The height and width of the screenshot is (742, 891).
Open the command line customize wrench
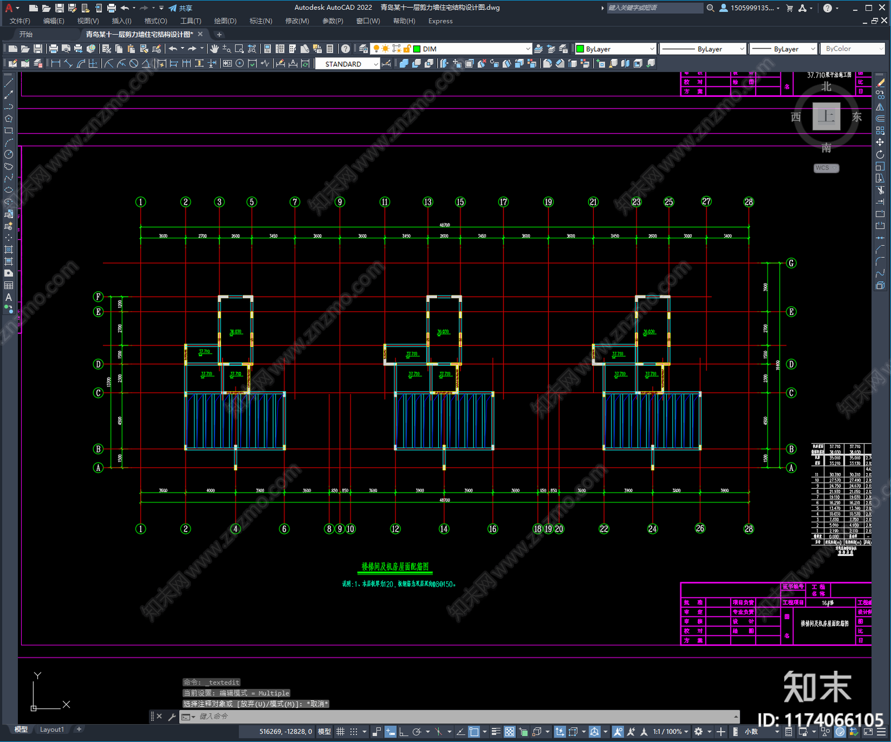[x=172, y=716]
